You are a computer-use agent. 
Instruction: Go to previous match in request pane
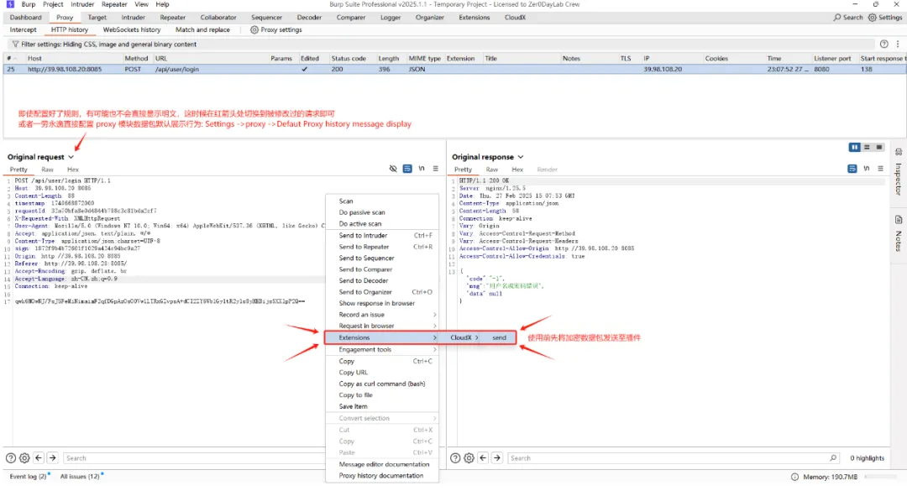(39, 458)
